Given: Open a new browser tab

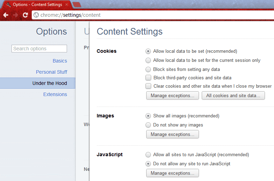Looking at the screenshot, I should 77,5.
